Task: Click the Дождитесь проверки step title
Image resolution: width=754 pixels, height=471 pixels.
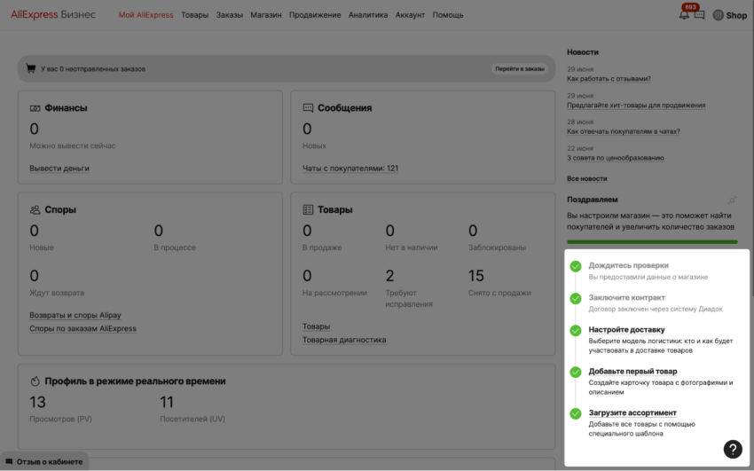Action: point(629,265)
